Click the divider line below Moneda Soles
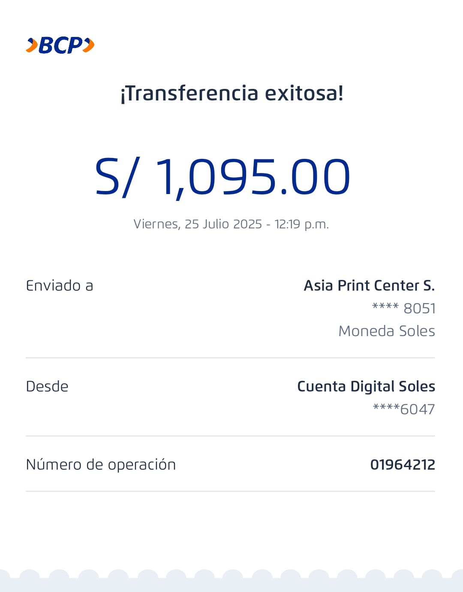Screen dimensions: 463x592 230,358
